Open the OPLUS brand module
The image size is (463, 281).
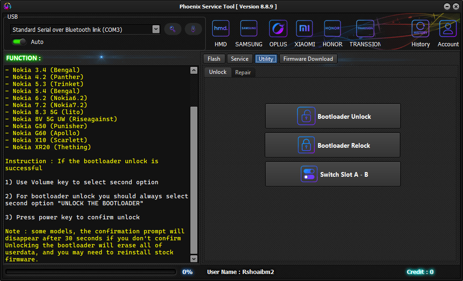pyautogui.click(x=278, y=29)
